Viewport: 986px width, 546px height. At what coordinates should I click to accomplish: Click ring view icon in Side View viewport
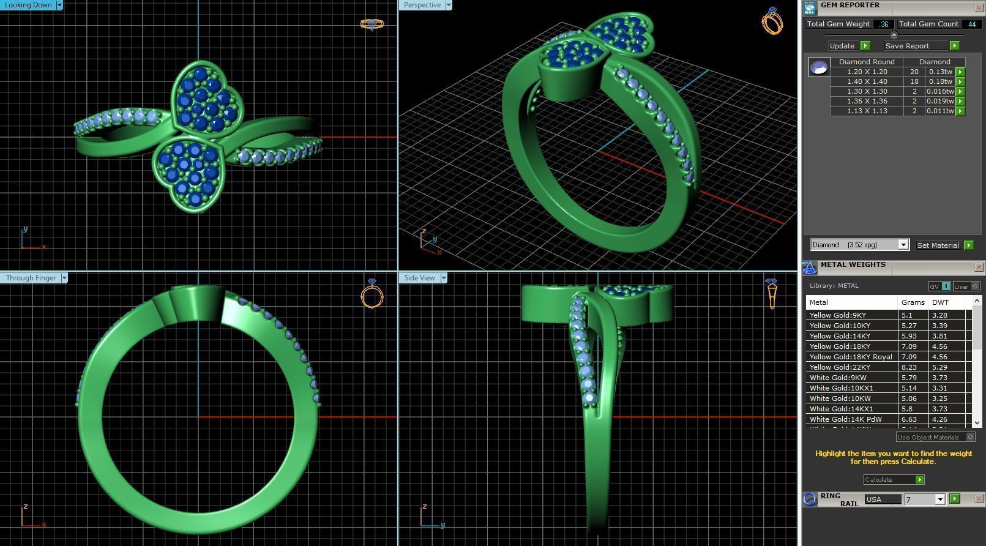click(x=772, y=294)
